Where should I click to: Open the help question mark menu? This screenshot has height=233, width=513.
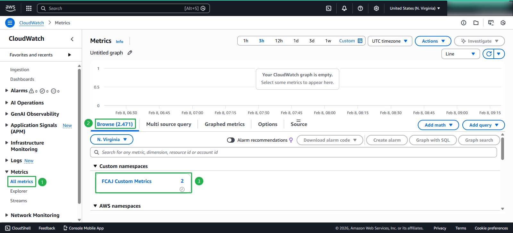(x=360, y=8)
